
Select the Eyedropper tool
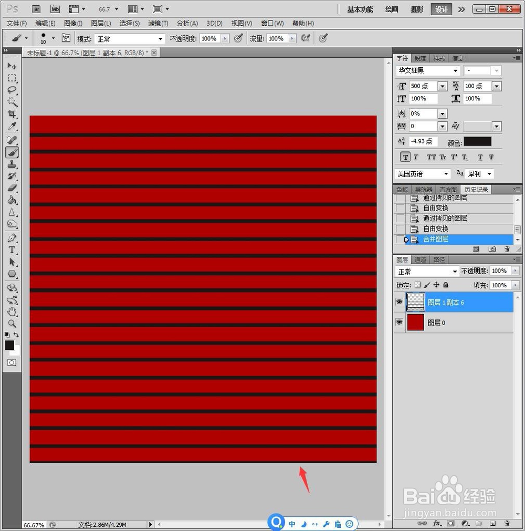click(x=12, y=126)
